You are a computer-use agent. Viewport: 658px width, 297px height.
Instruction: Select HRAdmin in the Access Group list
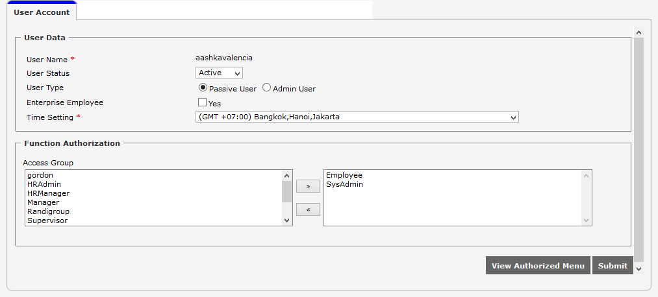[x=44, y=184]
